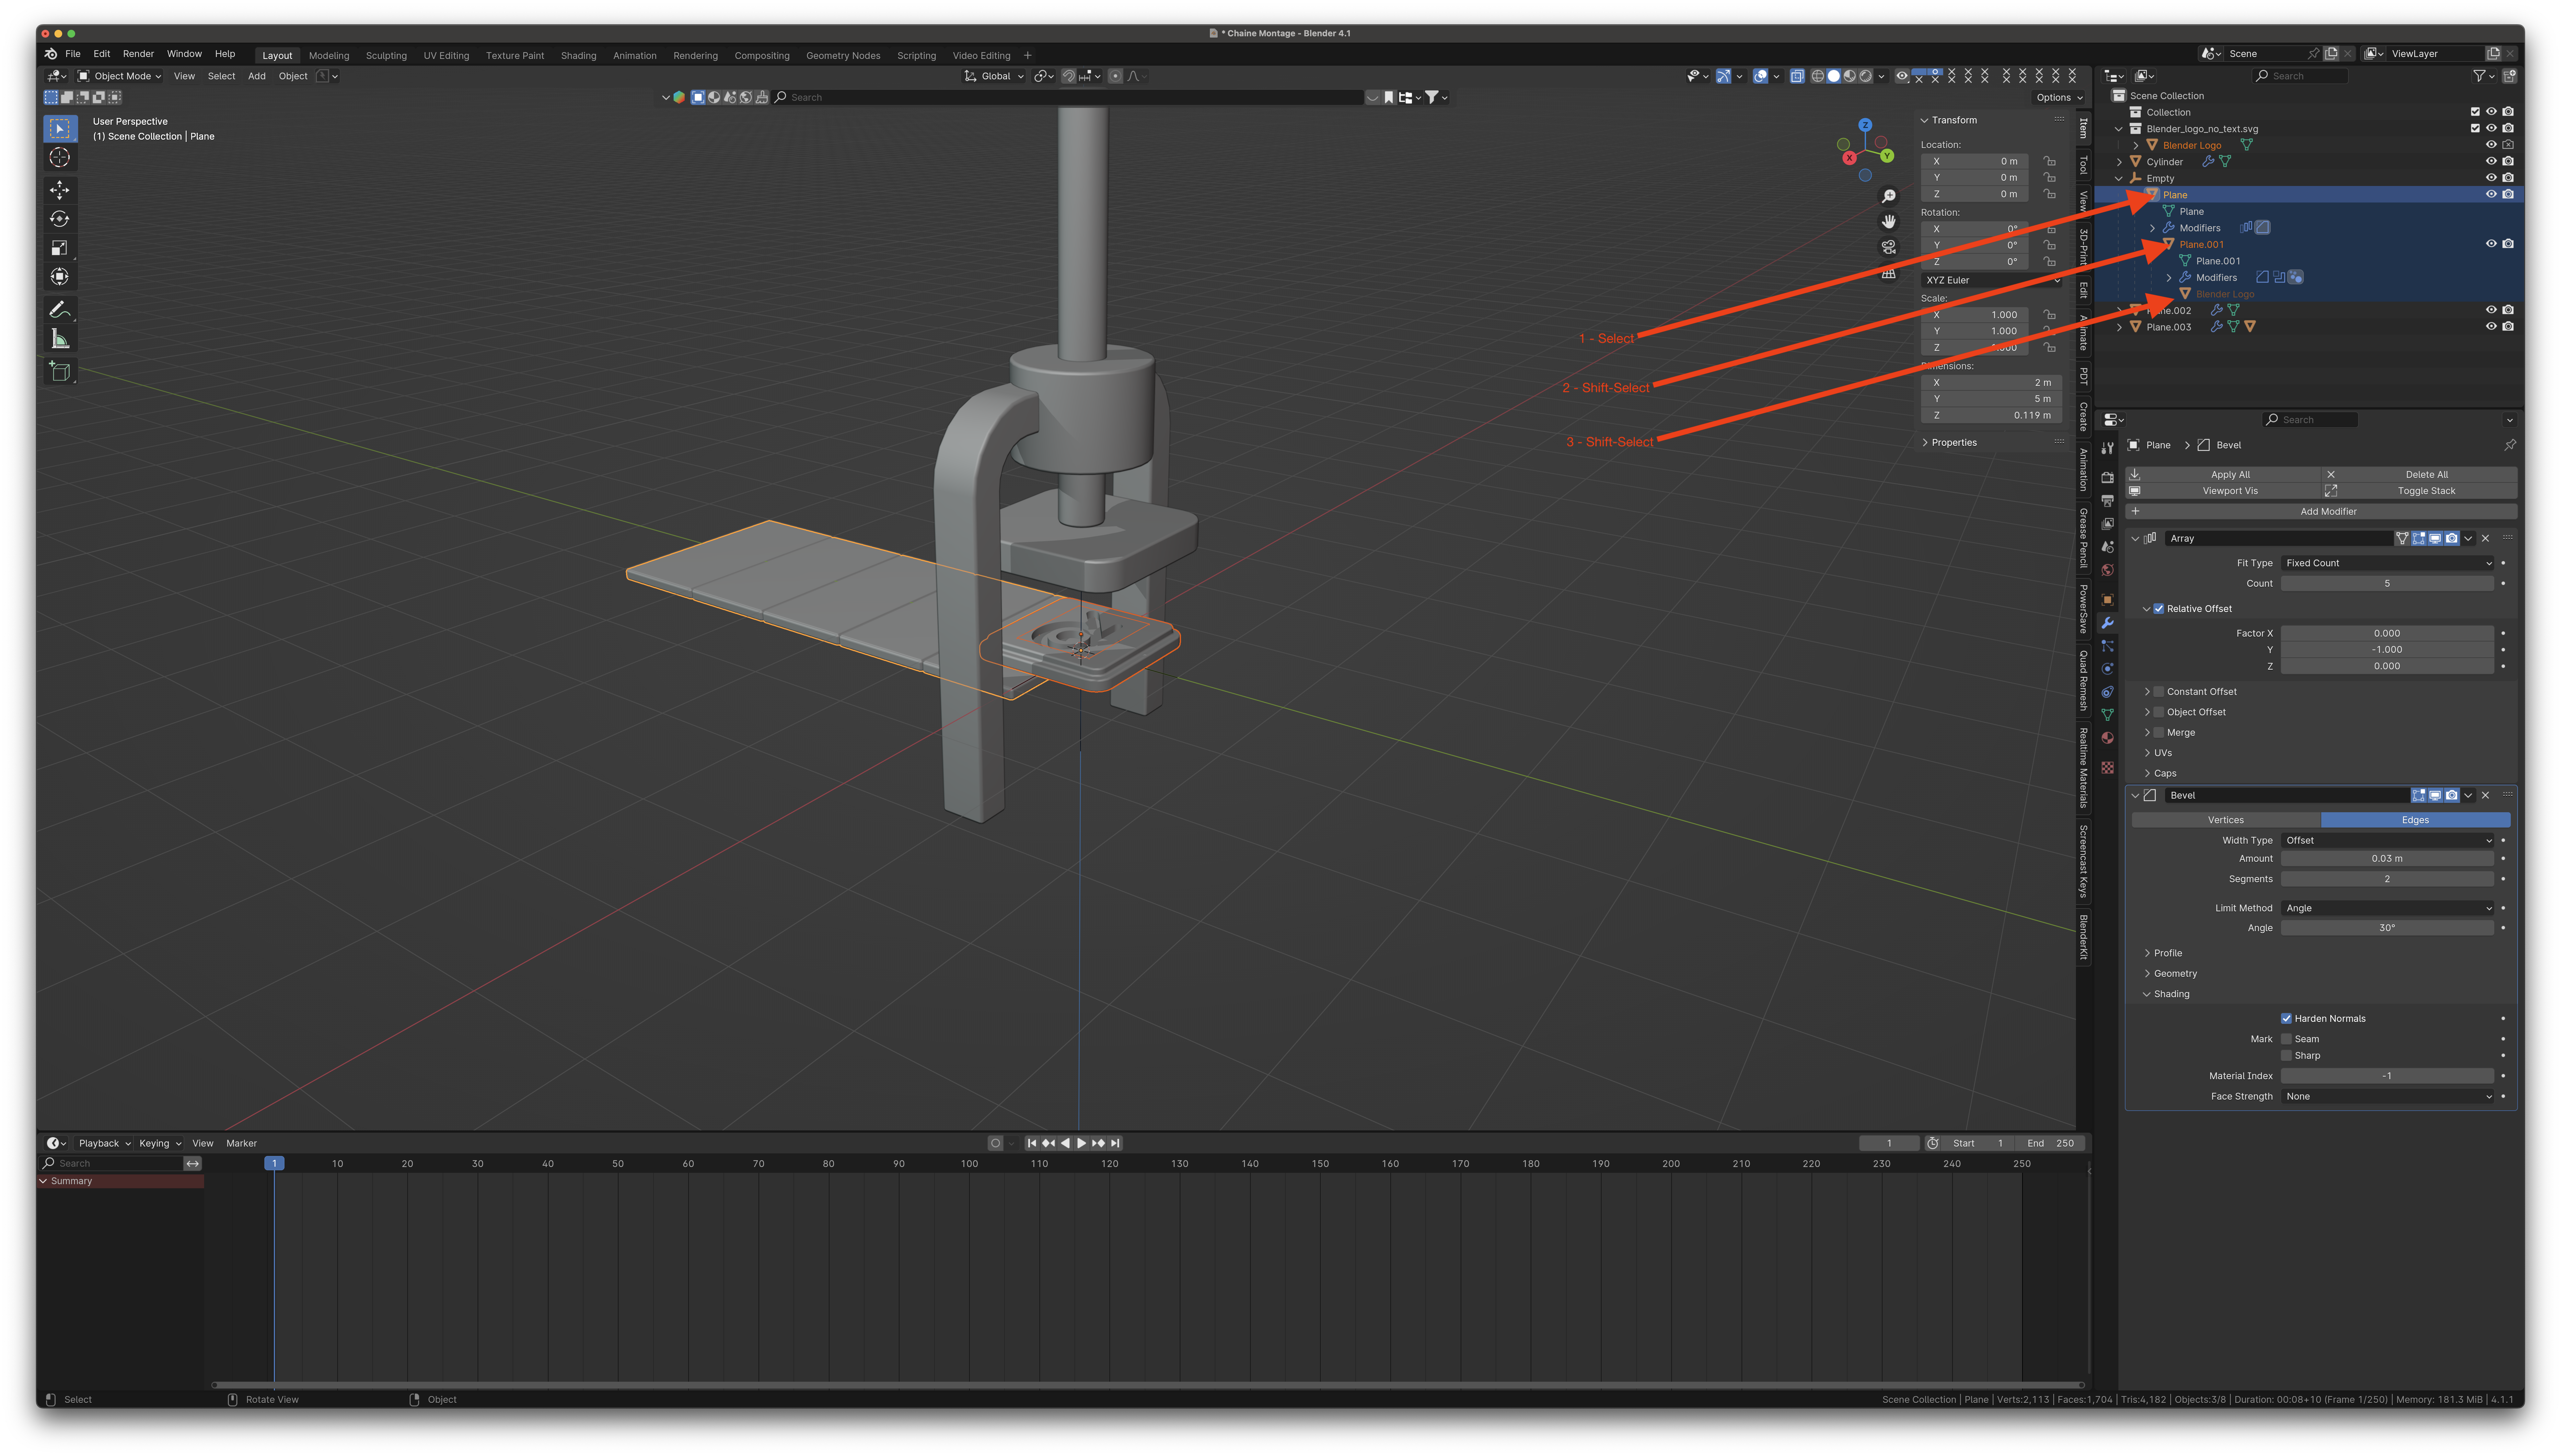The height and width of the screenshot is (1456, 2561).
Task: Open the Render menu
Action: point(138,54)
